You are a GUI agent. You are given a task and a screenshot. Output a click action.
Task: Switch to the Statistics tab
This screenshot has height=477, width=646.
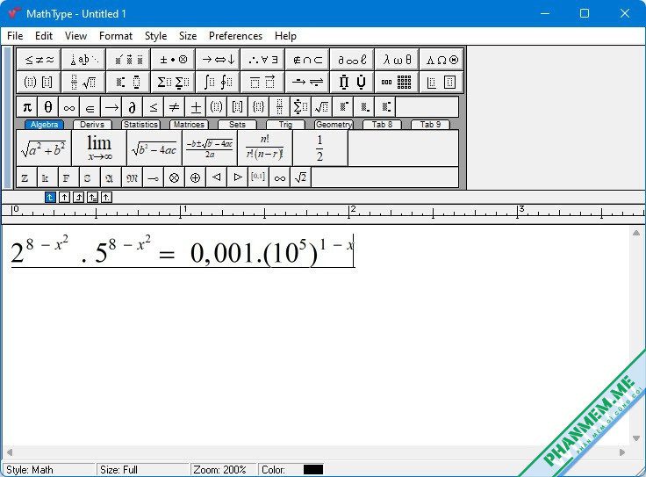point(140,125)
